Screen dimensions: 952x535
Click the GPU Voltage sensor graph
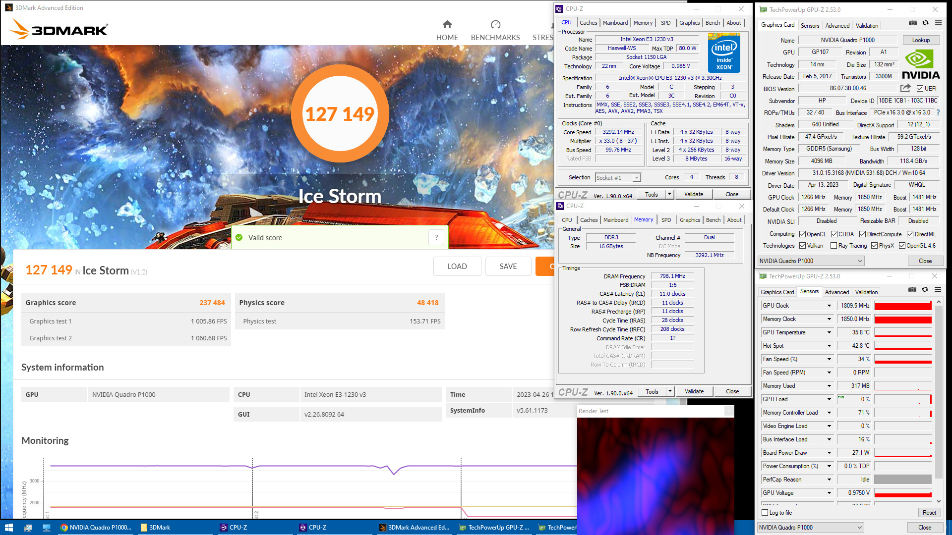click(x=903, y=493)
